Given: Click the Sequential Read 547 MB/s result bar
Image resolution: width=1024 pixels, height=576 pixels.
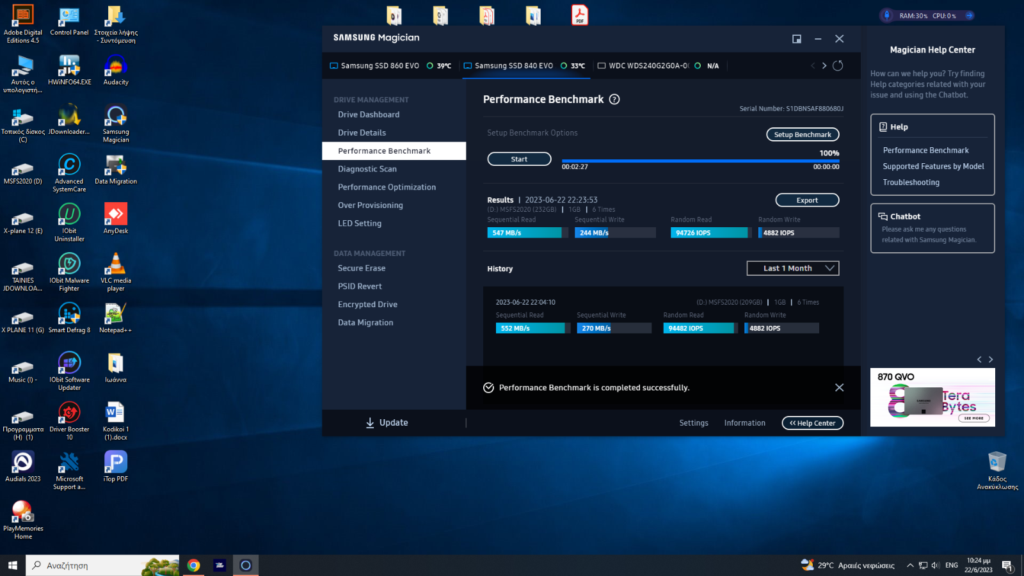Looking at the screenshot, I should click(x=528, y=233).
